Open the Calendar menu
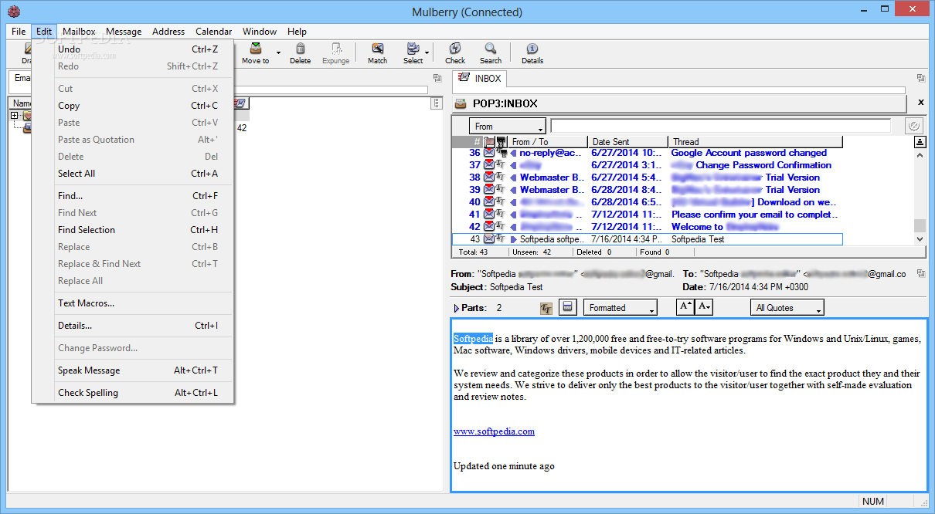Image resolution: width=935 pixels, height=514 pixels. coord(213,32)
